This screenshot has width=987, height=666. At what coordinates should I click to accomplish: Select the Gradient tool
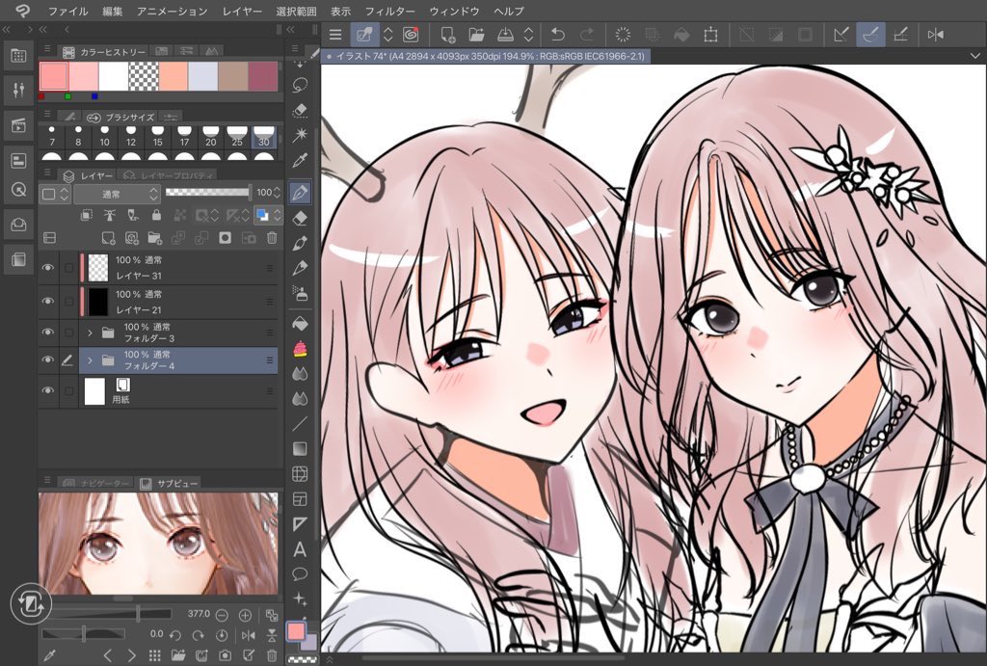[300, 448]
